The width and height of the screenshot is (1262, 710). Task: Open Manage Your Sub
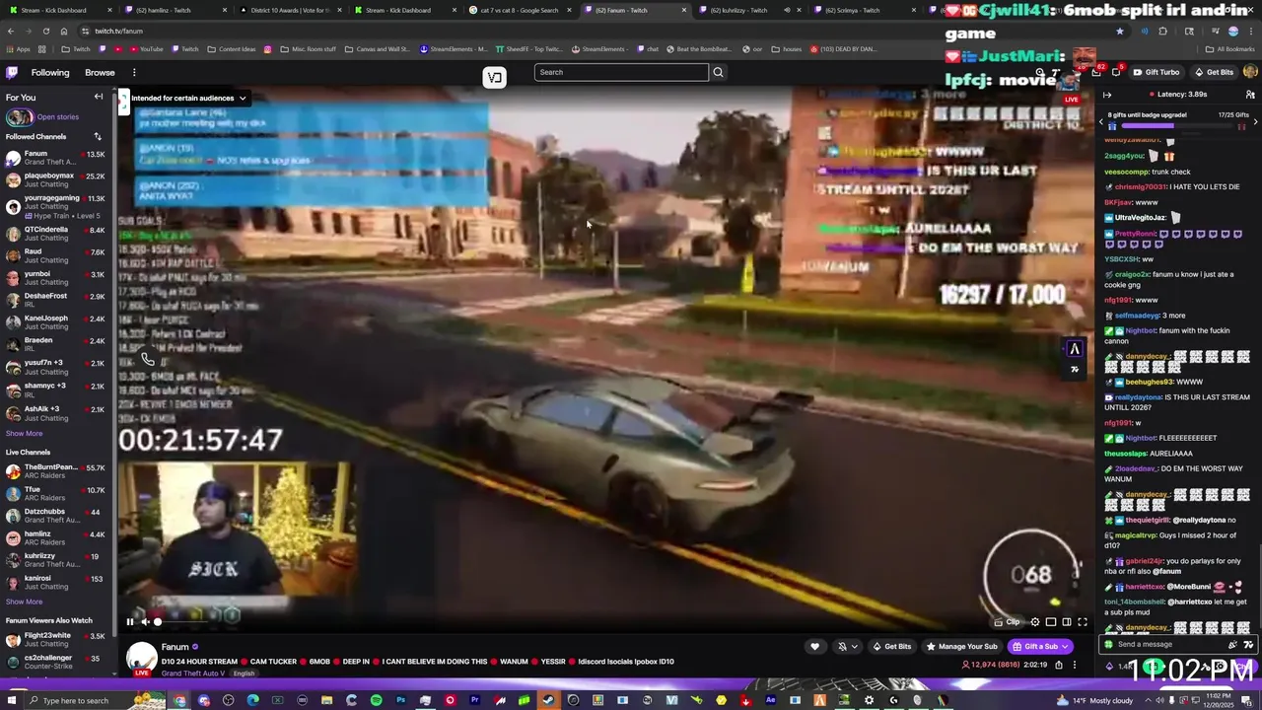click(x=961, y=647)
